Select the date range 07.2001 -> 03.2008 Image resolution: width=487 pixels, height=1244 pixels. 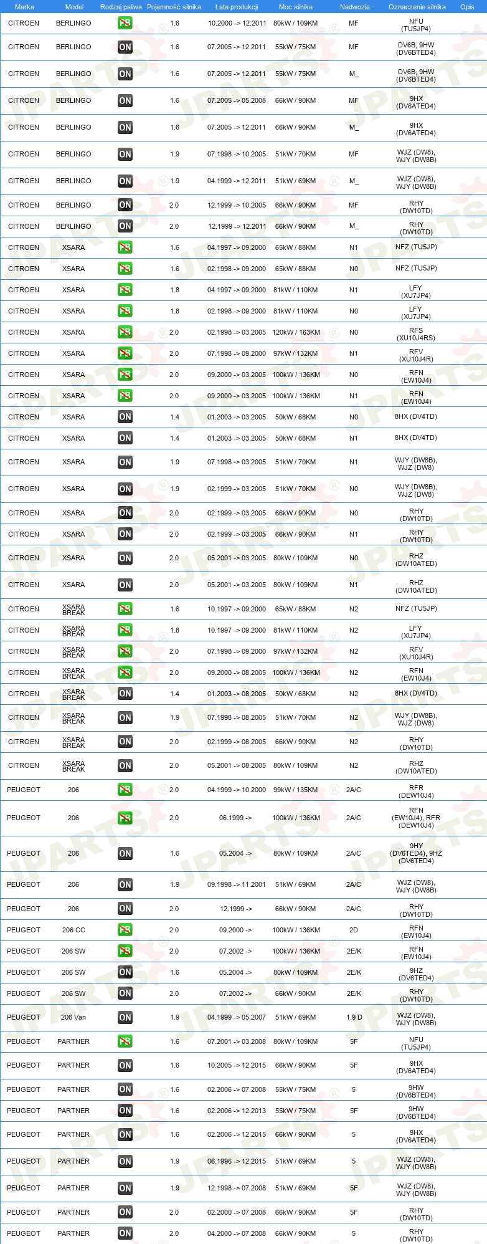click(237, 1041)
